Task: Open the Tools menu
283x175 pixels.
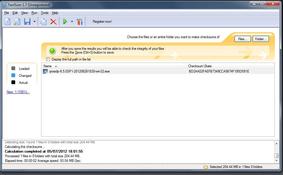Action: pos(45,13)
